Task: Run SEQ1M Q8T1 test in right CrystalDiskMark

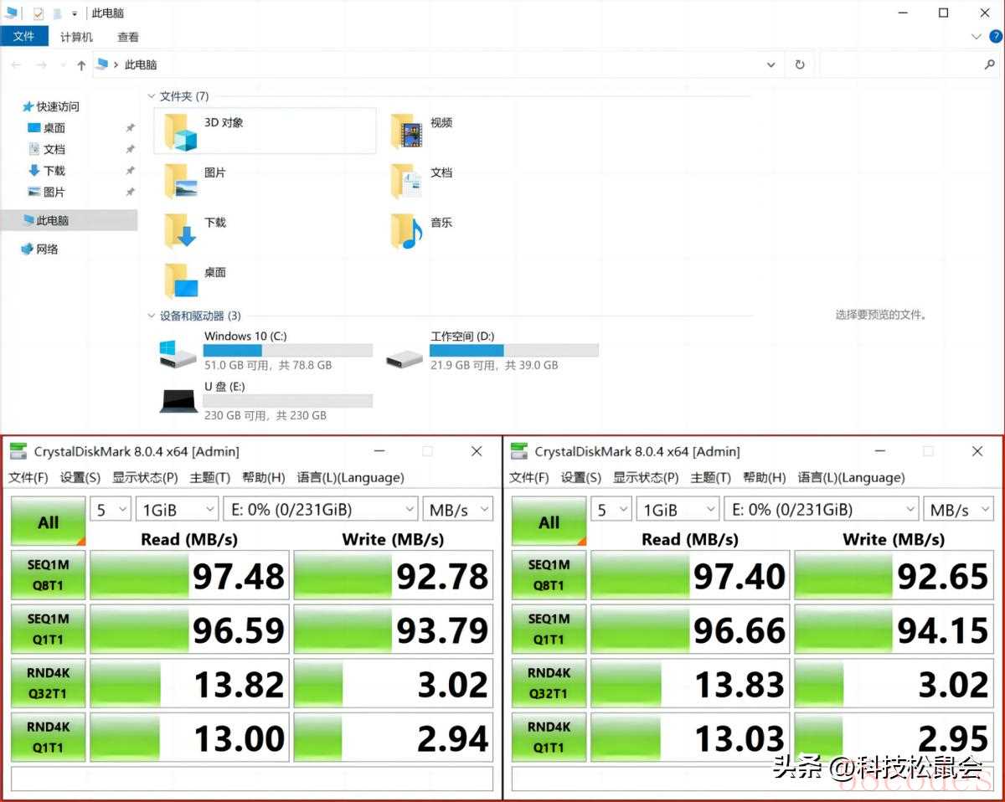Action: pyautogui.click(x=549, y=575)
